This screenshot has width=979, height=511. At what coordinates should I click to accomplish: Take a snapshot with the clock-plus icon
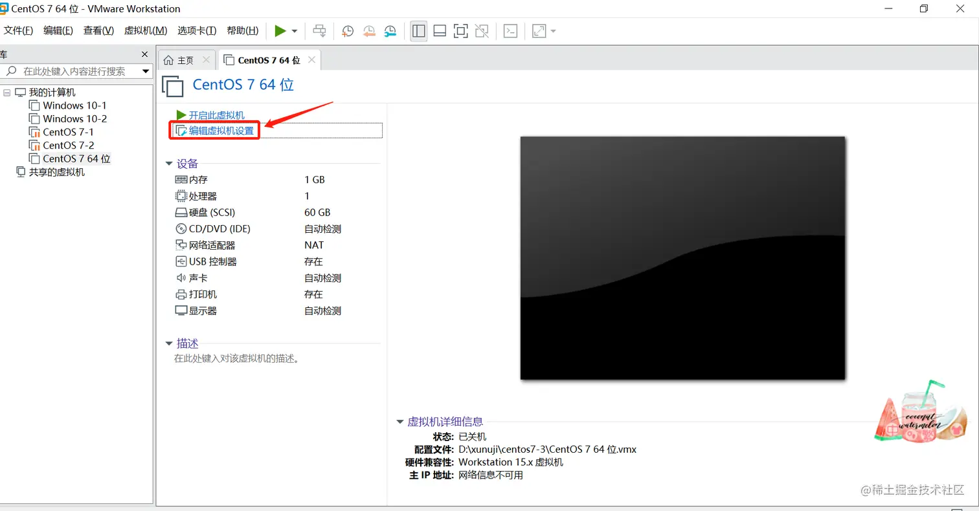(x=348, y=30)
